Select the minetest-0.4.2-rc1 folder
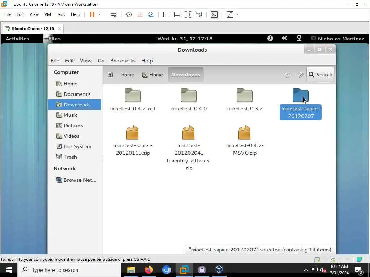The height and width of the screenshot is (277, 370). coord(133,100)
